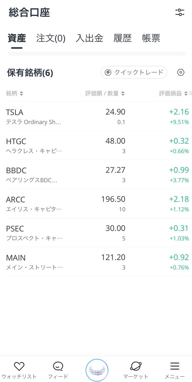This screenshot has height=382, width=192.
Task: Select the MAIN holding row
Action: pos(96,262)
